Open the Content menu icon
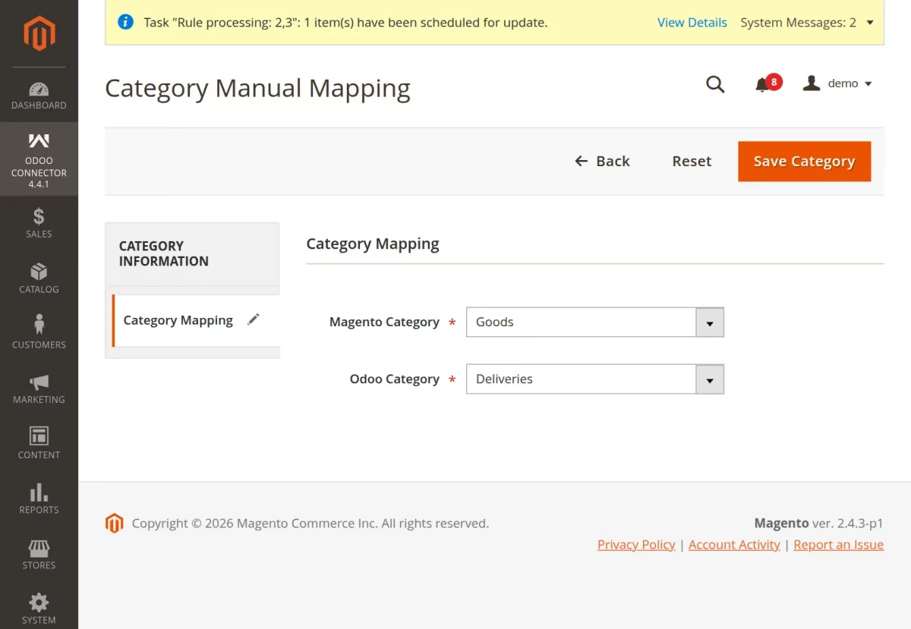This screenshot has width=911, height=629. tap(39, 444)
